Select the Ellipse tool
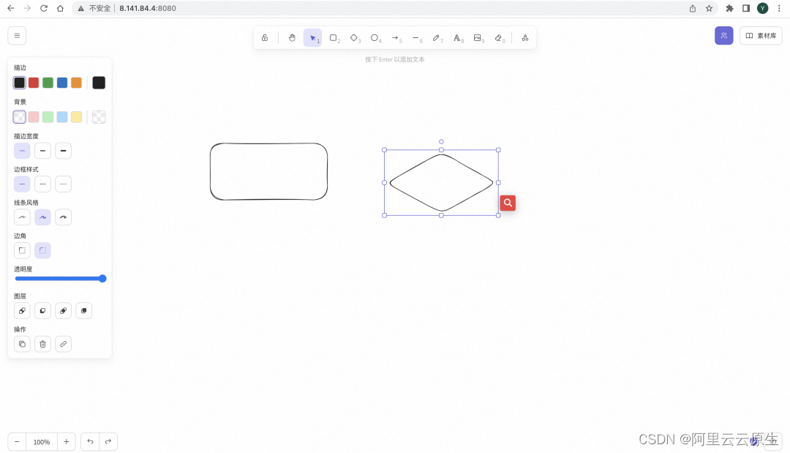The width and height of the screenshot is (790, 453). click(x=375, y=37)
